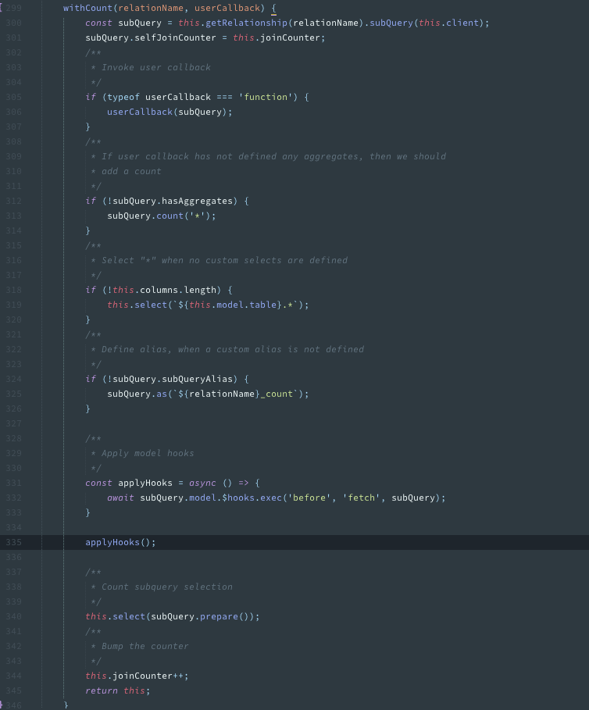The width and height of the screenshot is (589, 710).
Task: Click subQuery.count('*'); call
Action: tap(162, 216)
